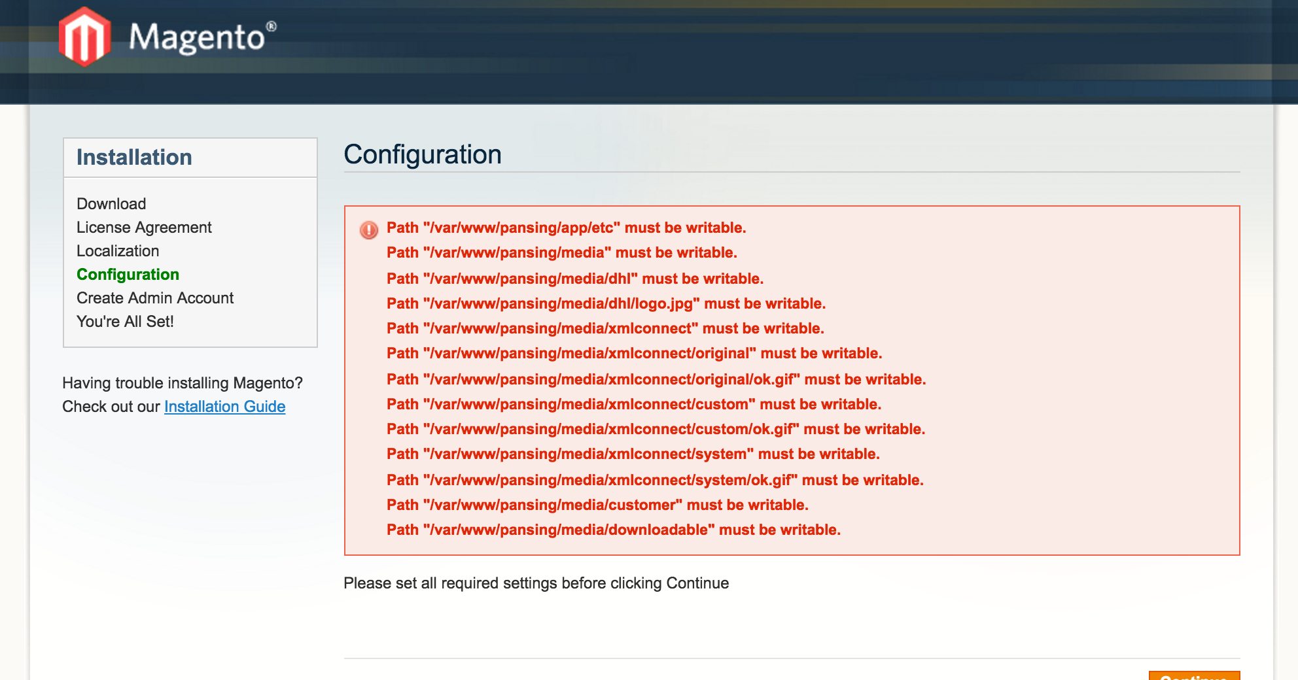1298x680 pixels.
Task: Click the xmlconnect/custom/ok.gif error line
Action: click(x=656, y=429)
